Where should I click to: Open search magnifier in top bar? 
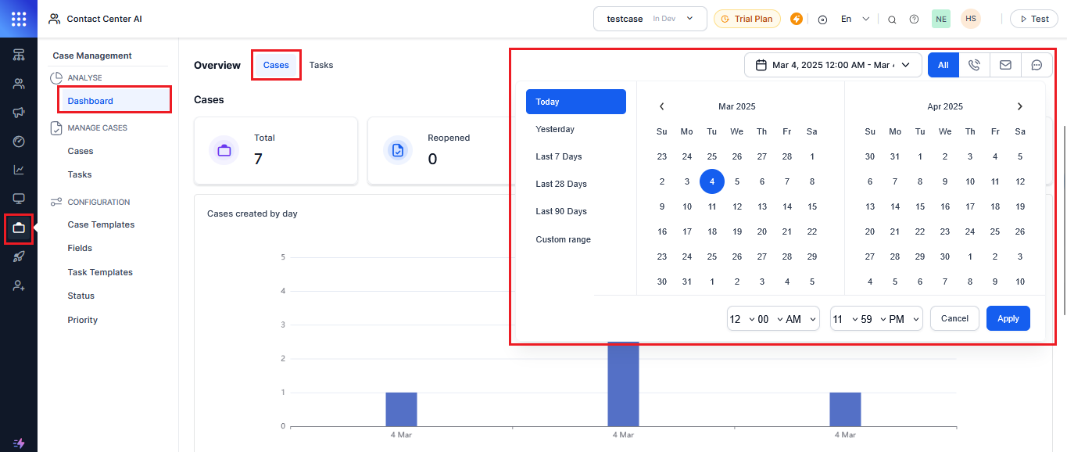coord(892,20)
